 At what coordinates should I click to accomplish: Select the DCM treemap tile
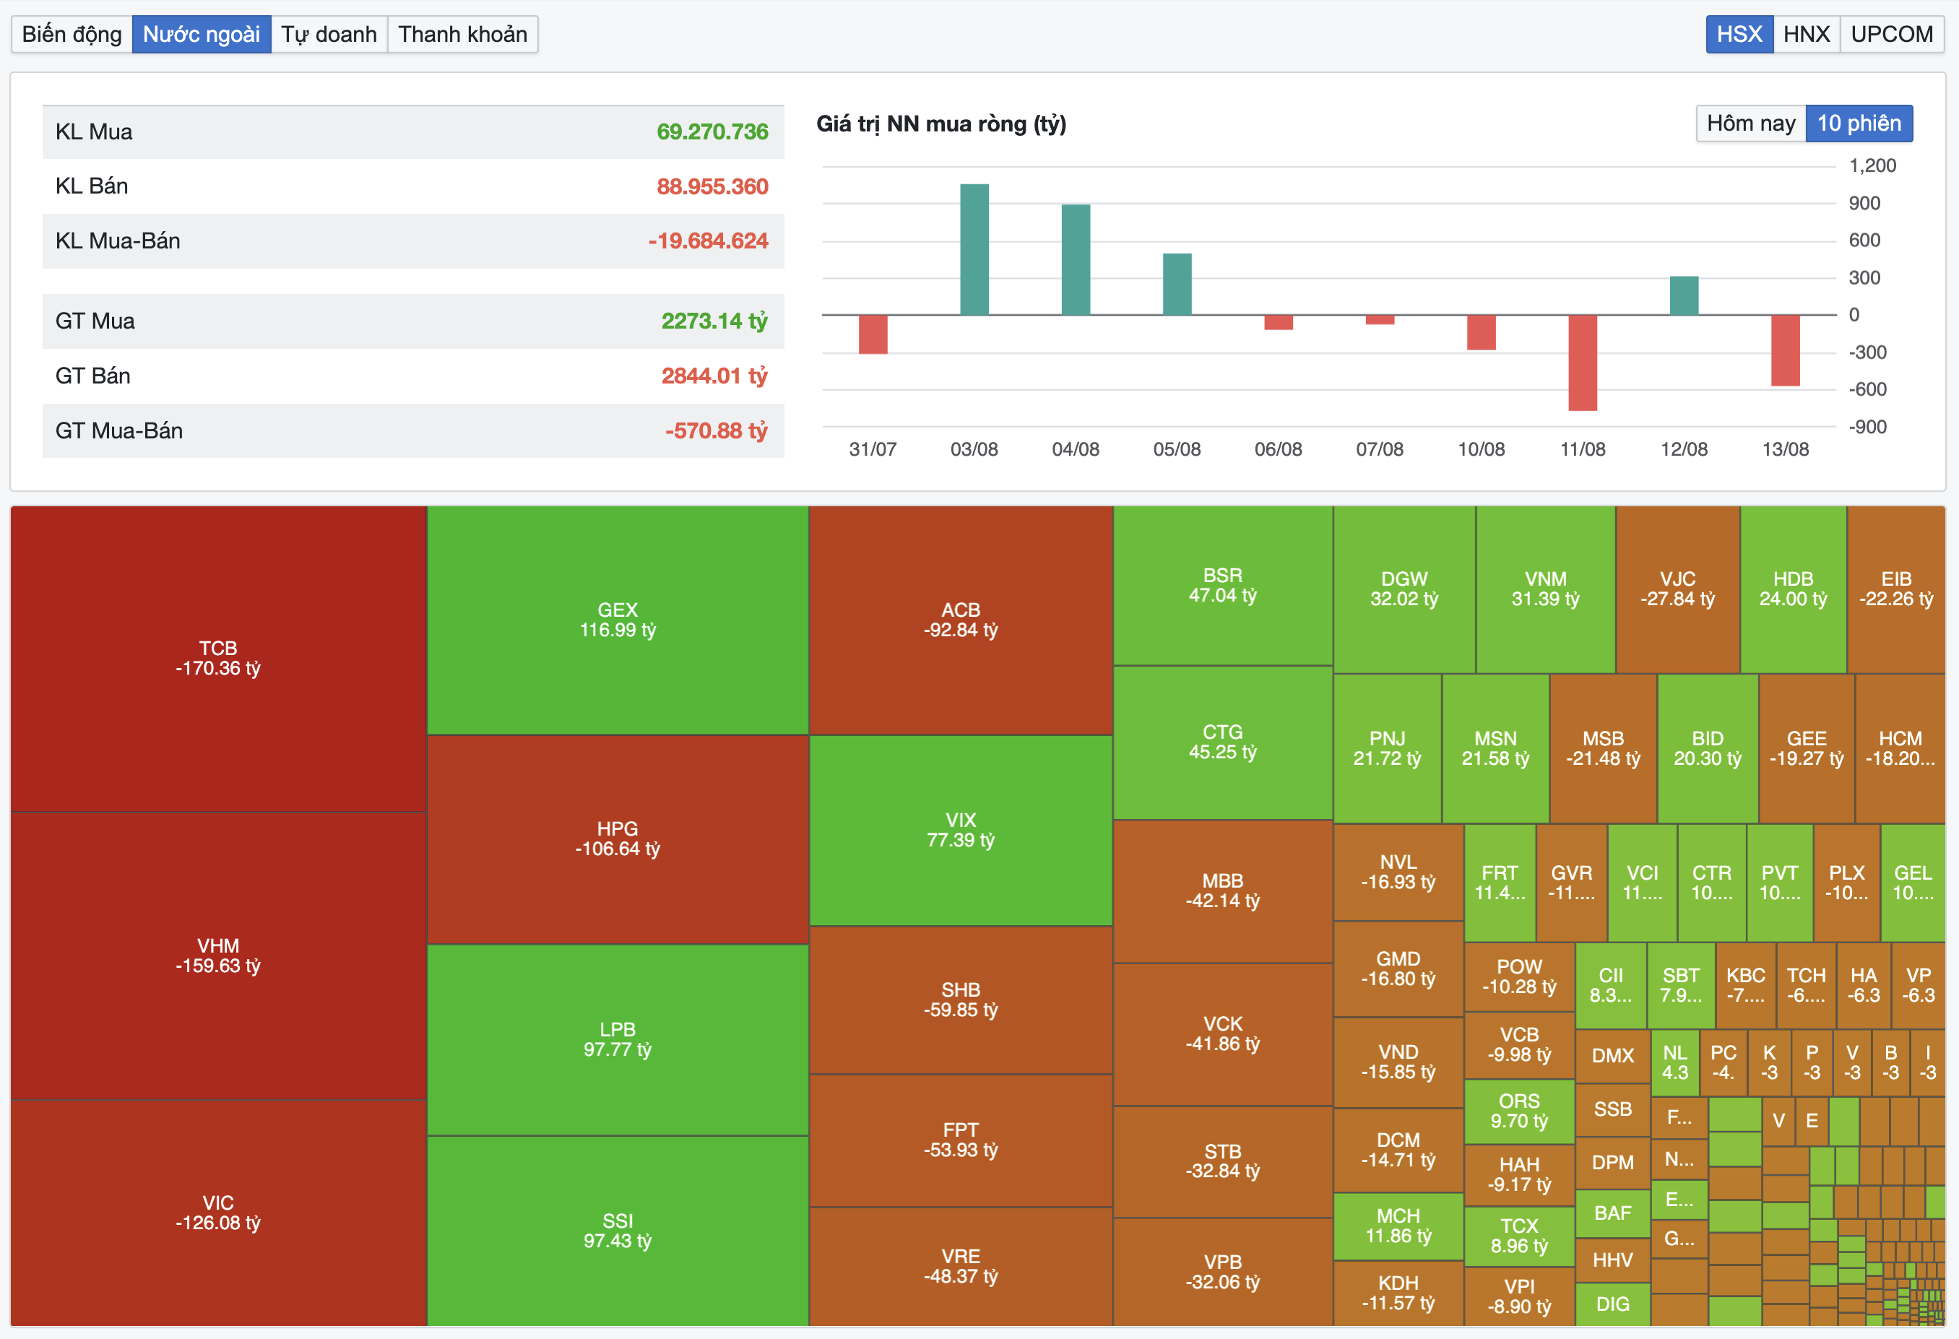pos(1398,1150)
